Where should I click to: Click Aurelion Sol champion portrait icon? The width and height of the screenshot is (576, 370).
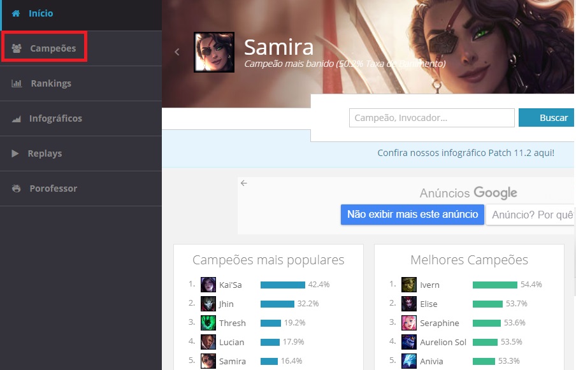point(409,342)
